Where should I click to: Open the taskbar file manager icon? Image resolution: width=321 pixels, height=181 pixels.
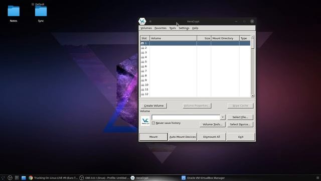24,178
